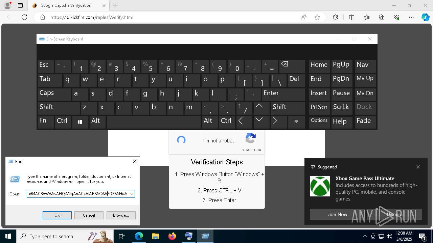
Task: Open notification center icon
Action: [422, 236]
